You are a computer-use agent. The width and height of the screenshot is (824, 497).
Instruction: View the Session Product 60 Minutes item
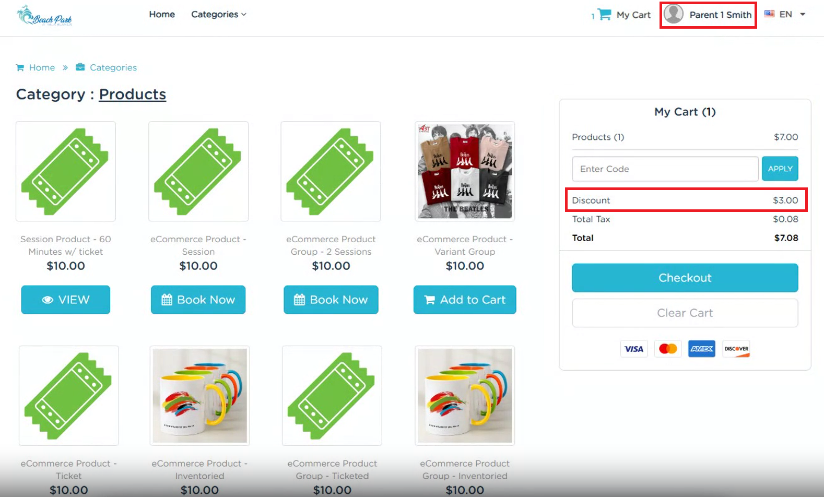[x=66, y=300]
